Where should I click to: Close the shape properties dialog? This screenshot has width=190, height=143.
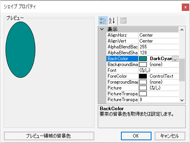185,7
